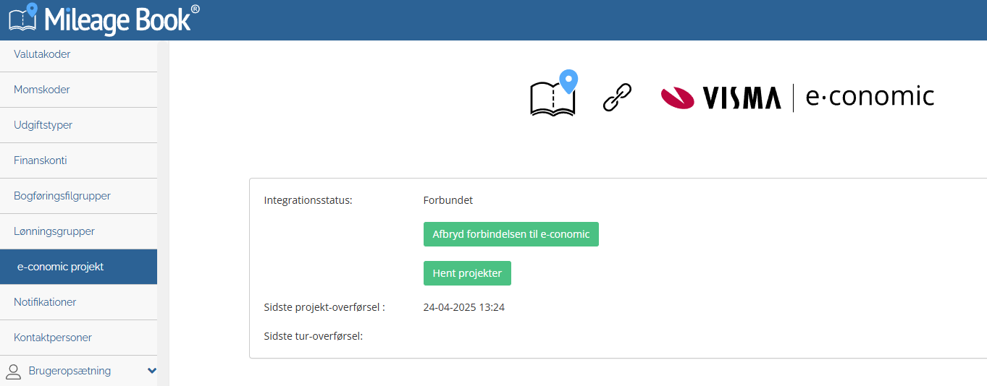Click the user icon beside Brugeropsætning
The height and width of the screenshot is (386, 987).
point(14,372)
